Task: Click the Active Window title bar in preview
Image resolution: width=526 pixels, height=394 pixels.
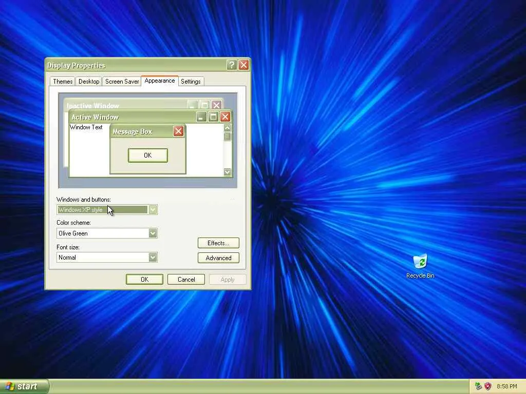Action: [151, 116]
